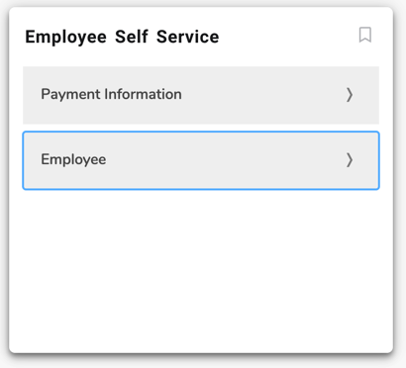Click the word Service in card title
Image resolution: width=406 pixels, height=368 pixels.
pyautogui.click(x=187, y=37)
